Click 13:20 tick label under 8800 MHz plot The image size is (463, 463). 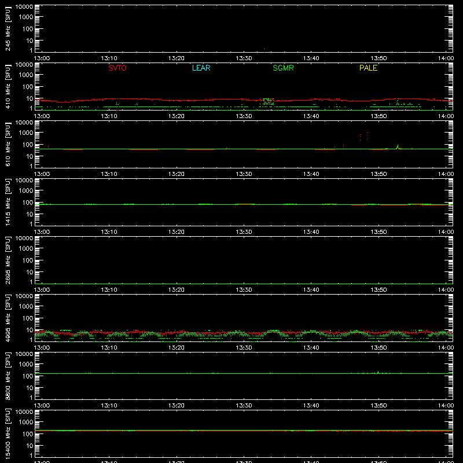[177, 406]
